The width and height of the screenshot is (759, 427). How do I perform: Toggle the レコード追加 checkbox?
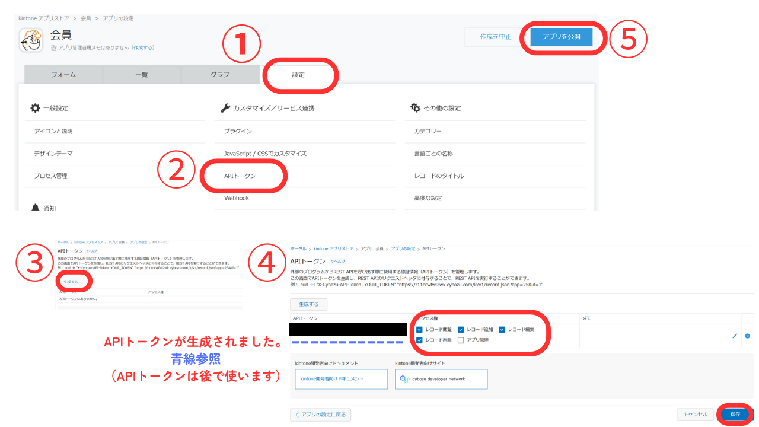tap(461, 329)
